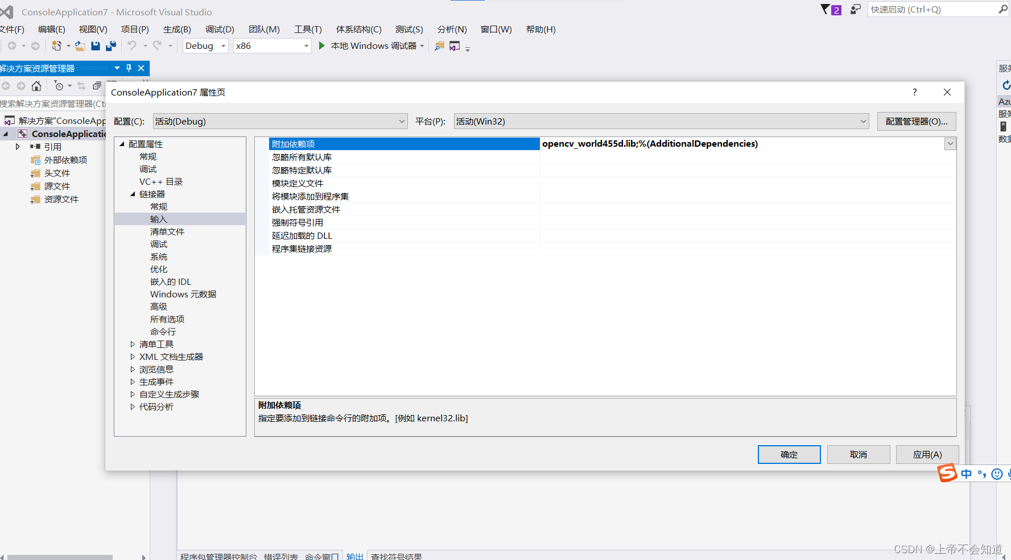This screenshot has height=560, width=1011.
Task: Open the 配置(C) combo box
Action: 280,121
